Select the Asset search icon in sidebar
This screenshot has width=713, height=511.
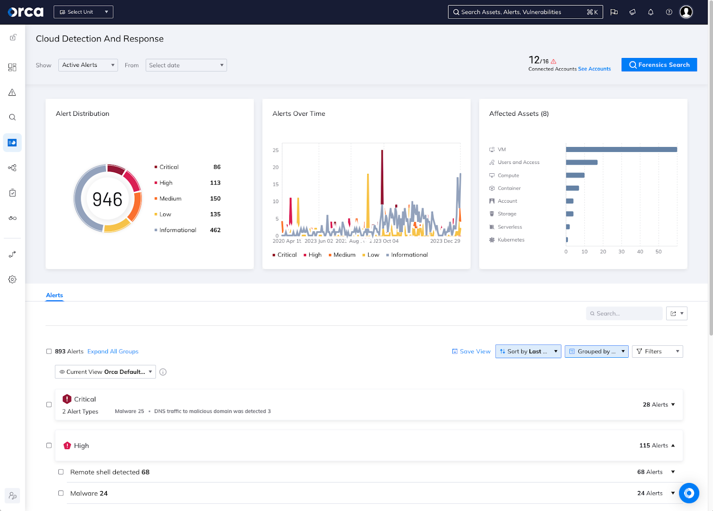[12, 117]
